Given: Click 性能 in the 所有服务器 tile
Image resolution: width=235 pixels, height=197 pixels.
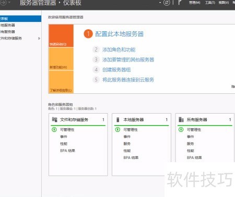Looking at the screenshot, I should click(191, 151).
